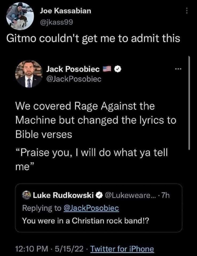Open the Christian rock band reply card
This screenshot has height=256, width=197.
[98, 208]
